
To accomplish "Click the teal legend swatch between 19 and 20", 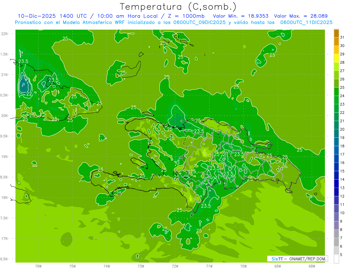I will [x=336, y=133].
